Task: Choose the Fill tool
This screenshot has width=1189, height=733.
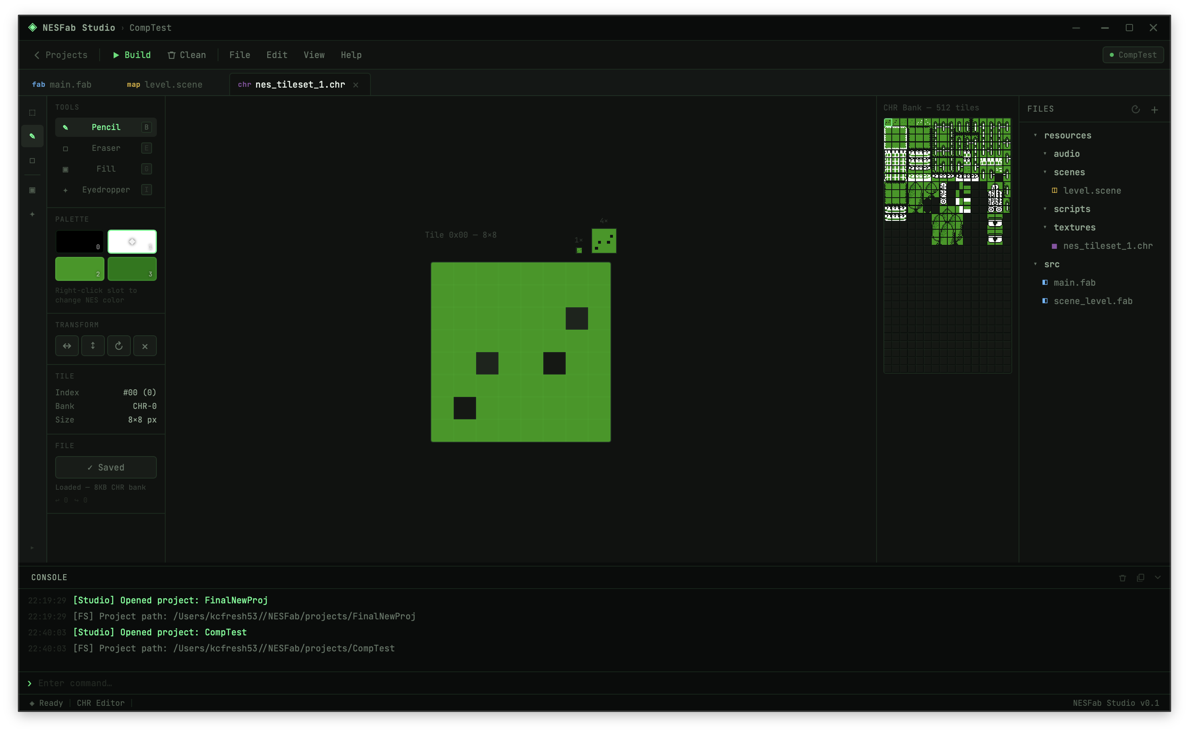Action: pos(106,169)
